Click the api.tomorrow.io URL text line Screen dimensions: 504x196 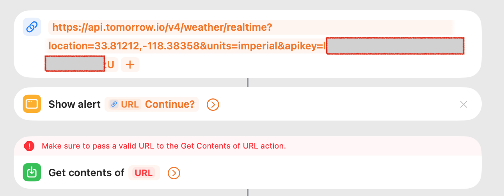[162, 27]
